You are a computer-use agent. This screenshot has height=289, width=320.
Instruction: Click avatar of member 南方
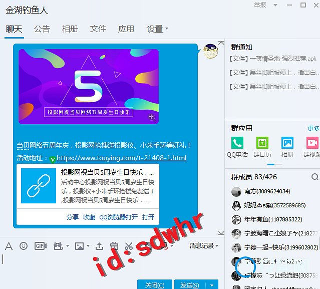point(236,192)
